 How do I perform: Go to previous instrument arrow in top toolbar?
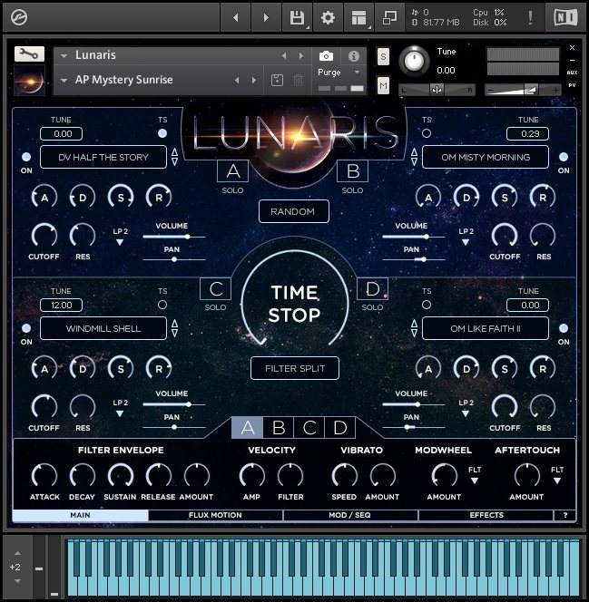pos(236,17)
